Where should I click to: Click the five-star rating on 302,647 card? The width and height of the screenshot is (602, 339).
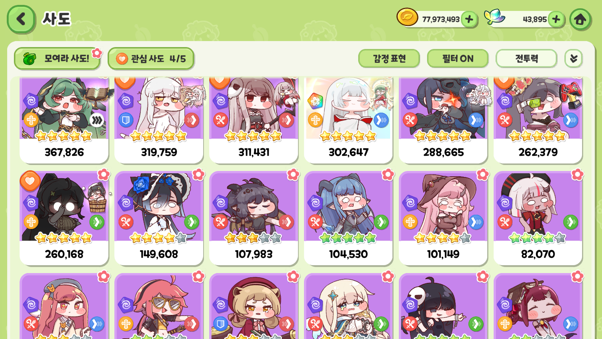(x=348, y=136)
